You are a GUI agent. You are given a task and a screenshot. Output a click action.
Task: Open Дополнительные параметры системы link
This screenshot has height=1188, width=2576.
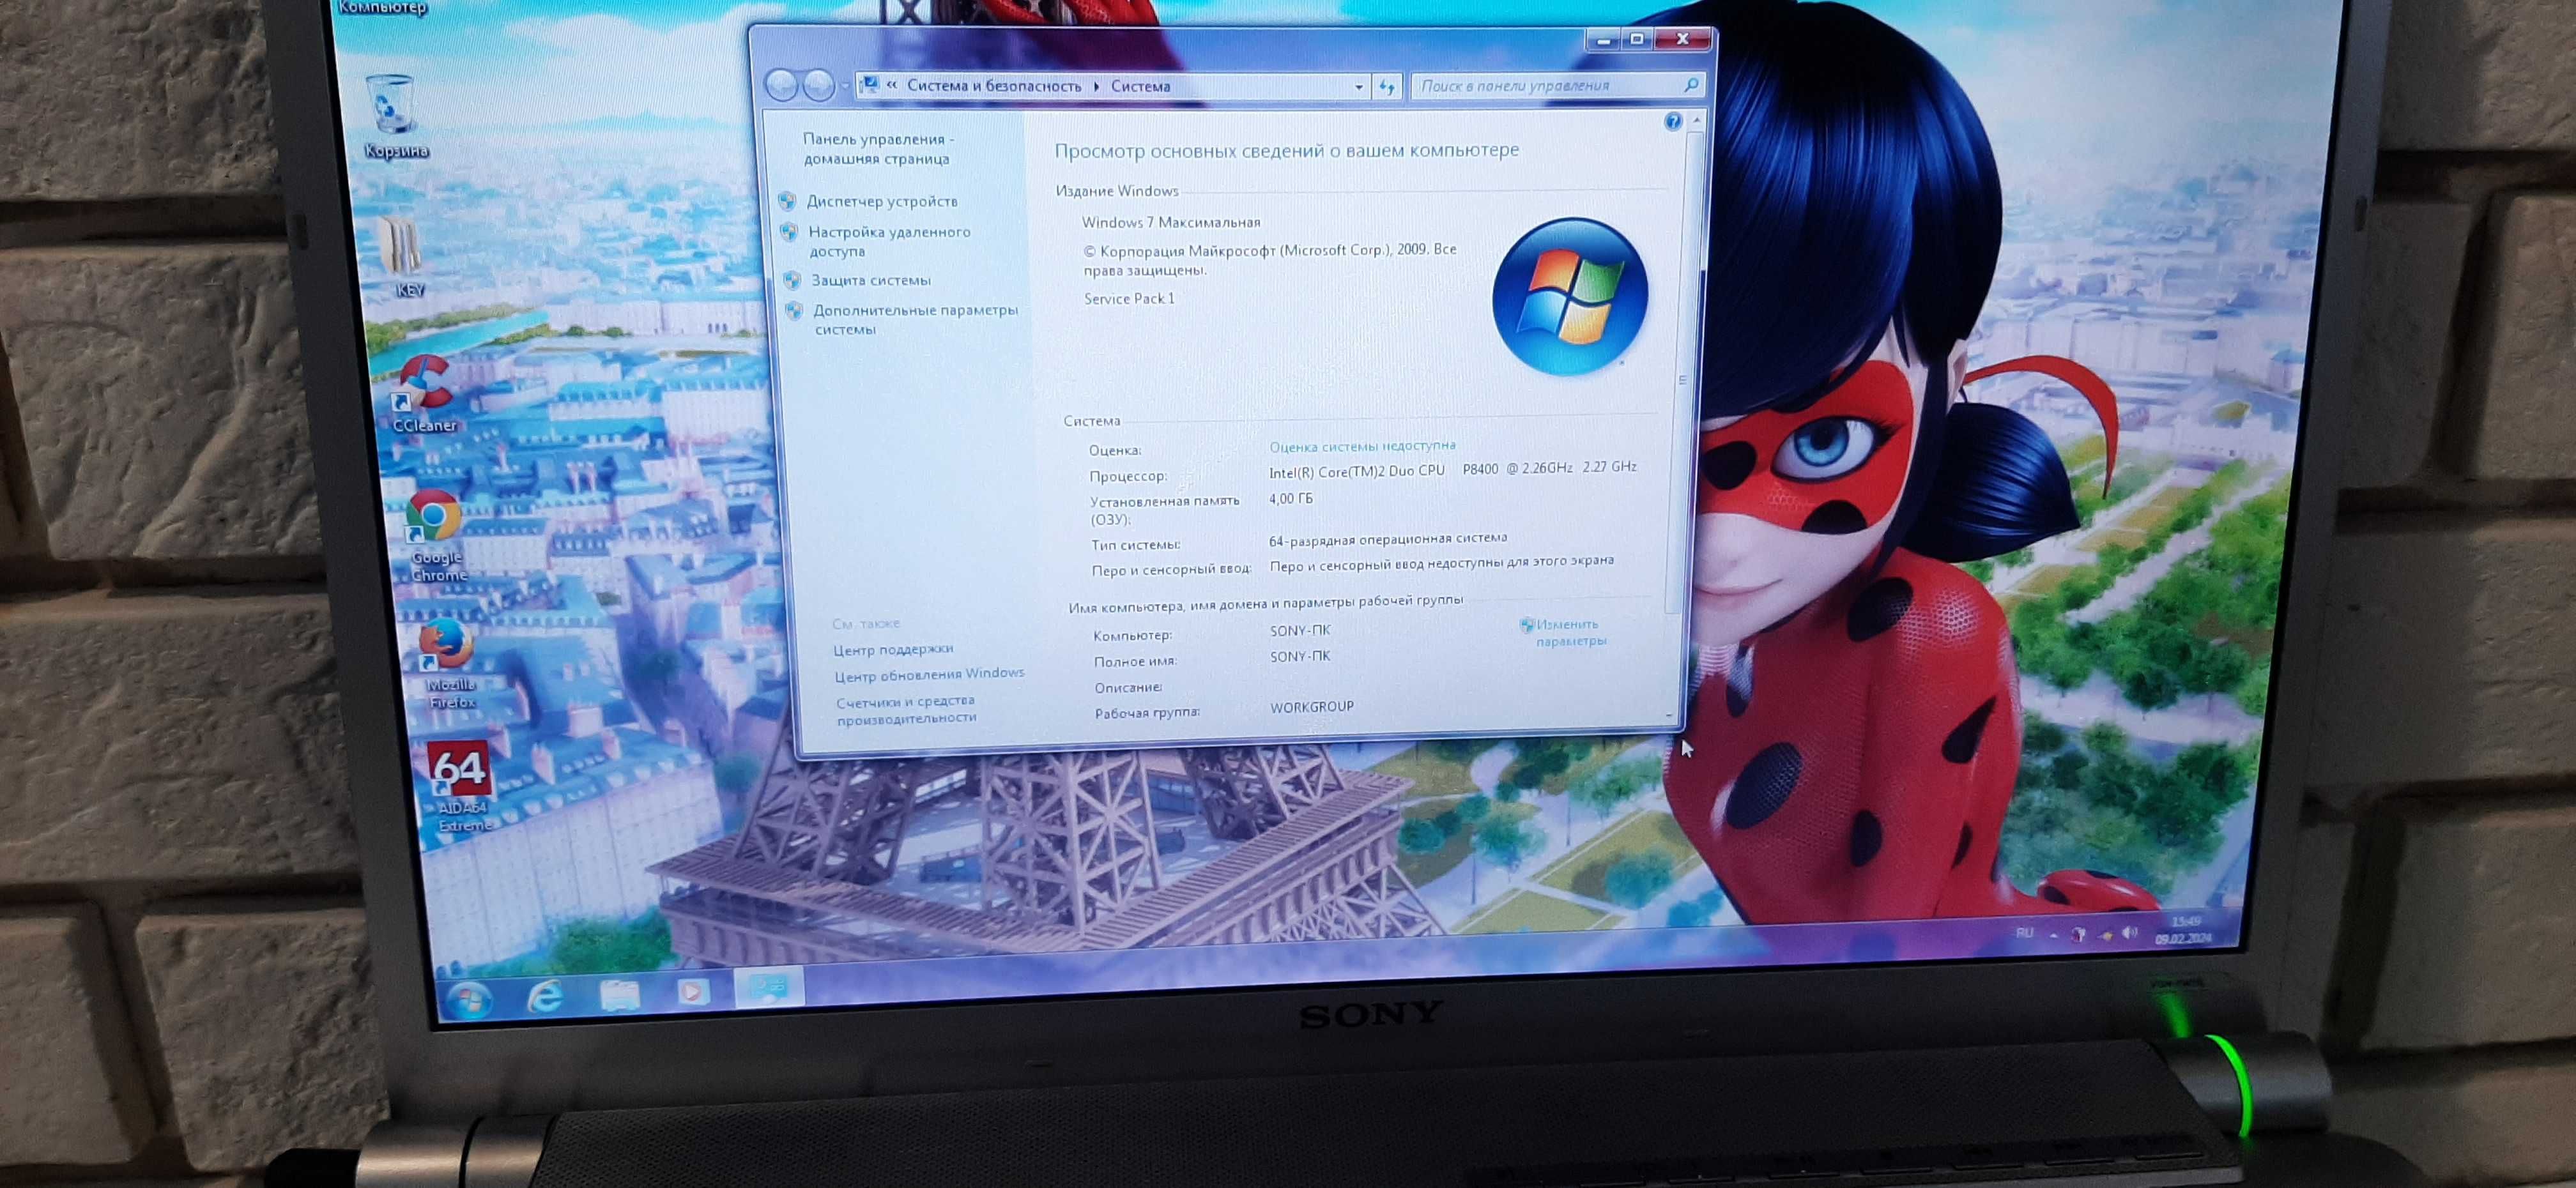pos(915,320)
